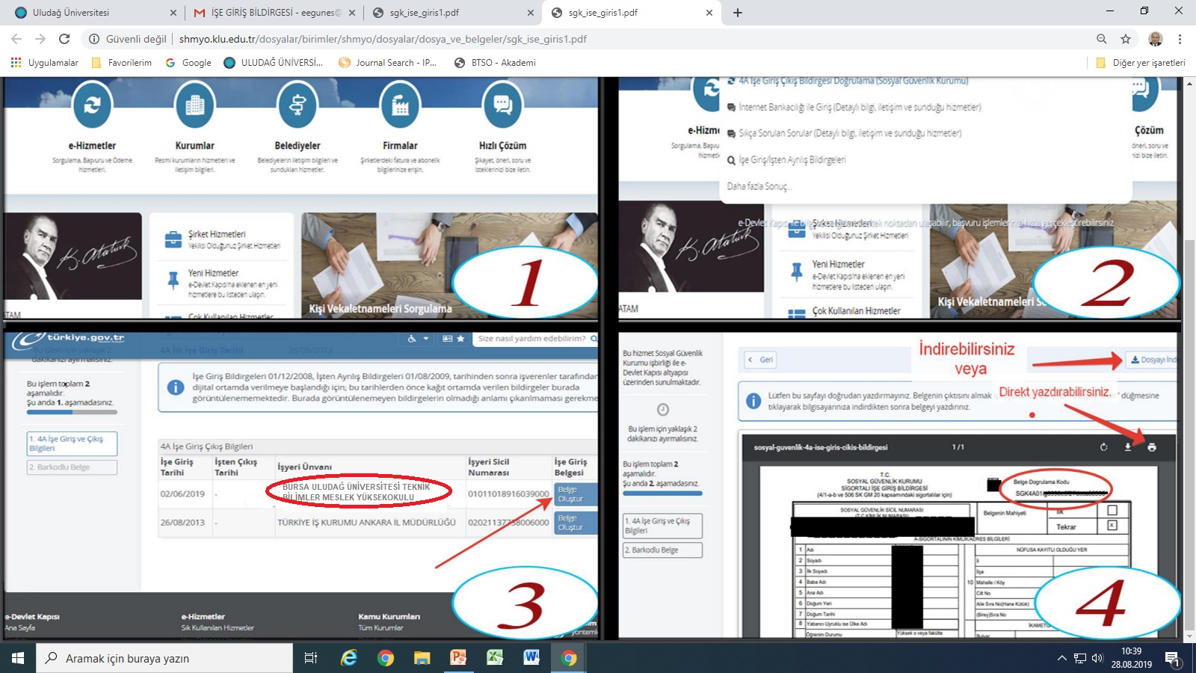Open the Uygulamalar apps shortcut
Screen dimensions: 1196x673
pos(45,63)
